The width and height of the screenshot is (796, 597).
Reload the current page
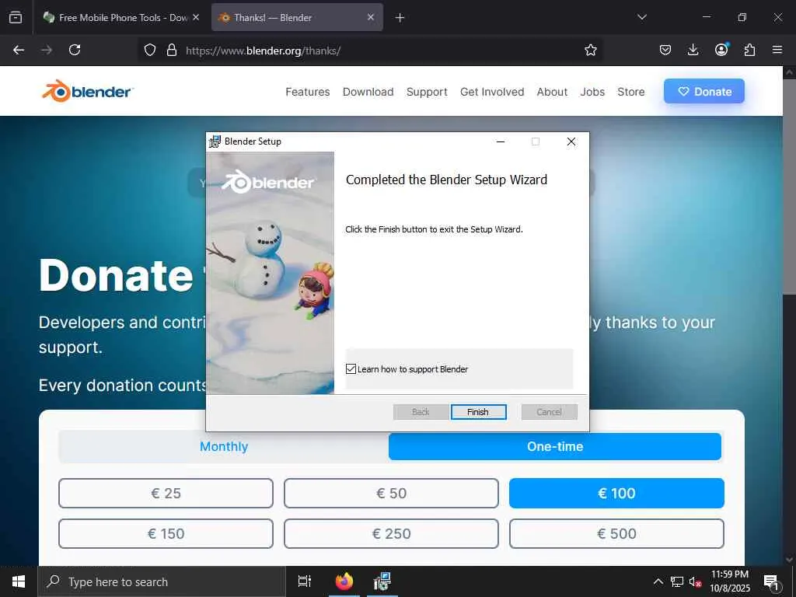point(75,50)
